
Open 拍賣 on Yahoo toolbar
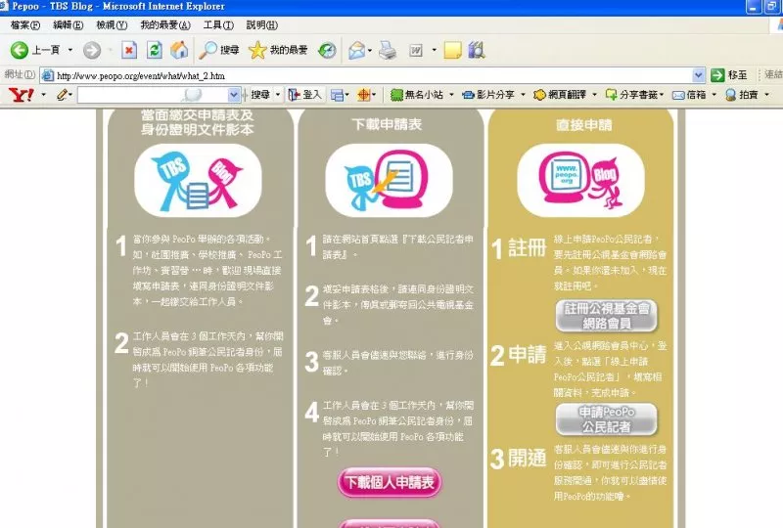[x=742, y=94]
